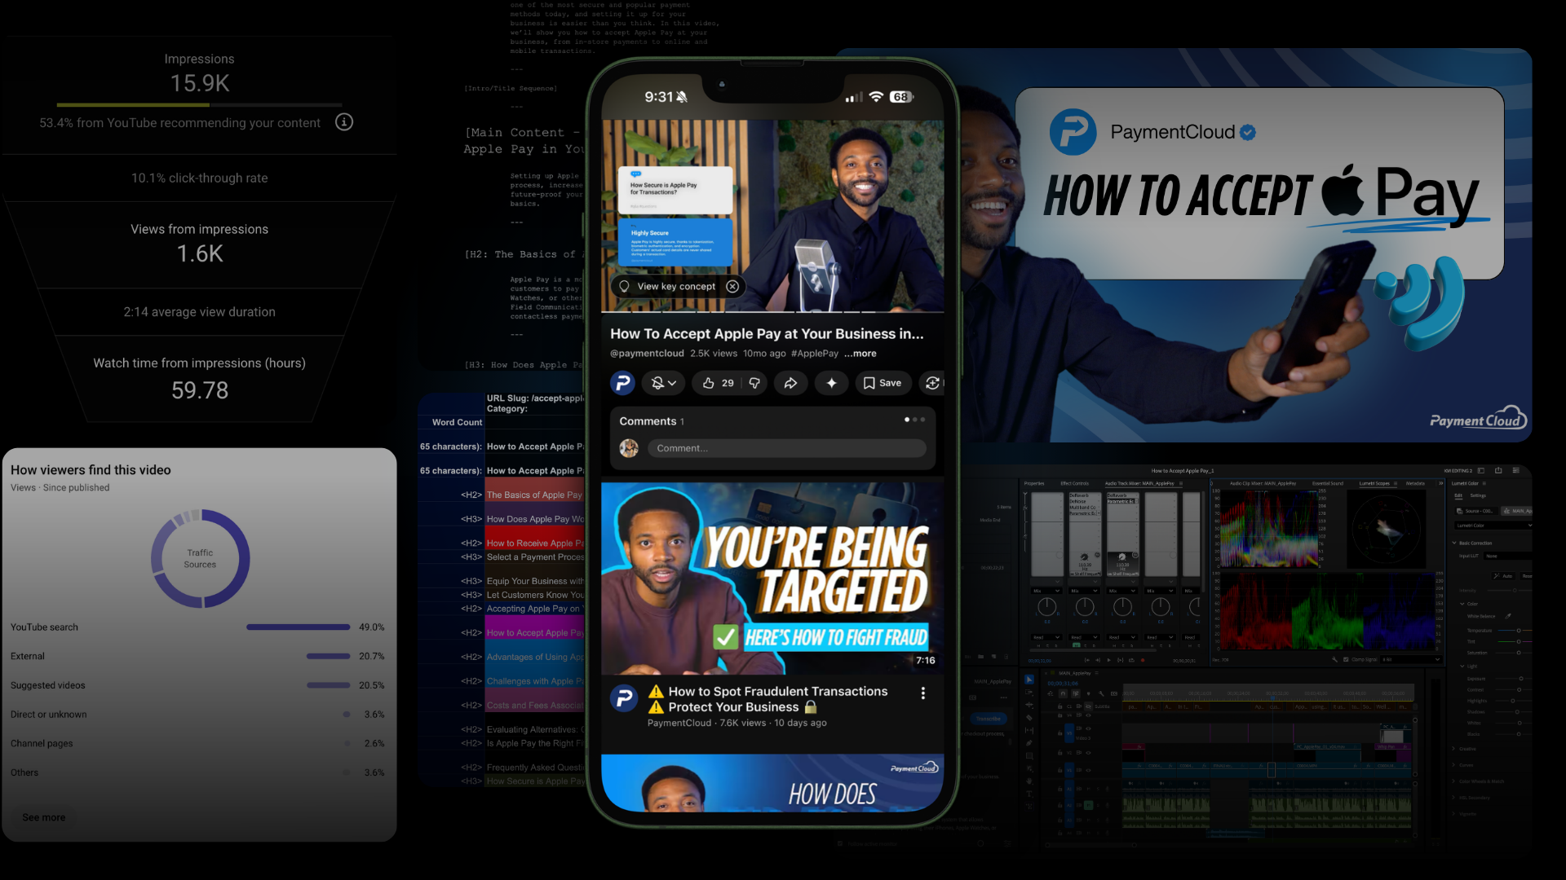This screenshot has width=1566, height=880.
Task: Open three-dot menu for fraud video
Action: pyautogui.click(x=922, y=693)
